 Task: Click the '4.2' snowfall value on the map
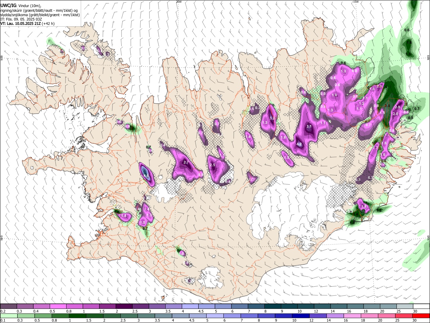point(300,144)
